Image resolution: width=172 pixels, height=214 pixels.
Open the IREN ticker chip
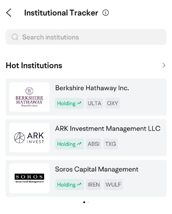tap(94, 185)
